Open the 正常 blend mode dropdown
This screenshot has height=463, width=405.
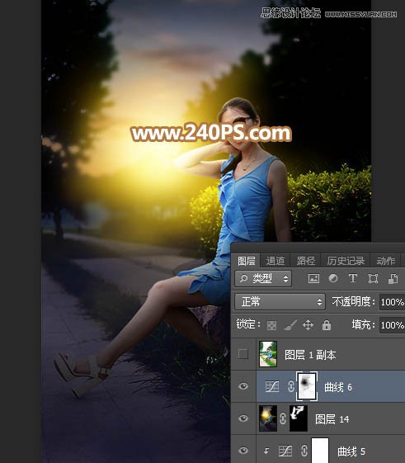(x=280, y=302)
